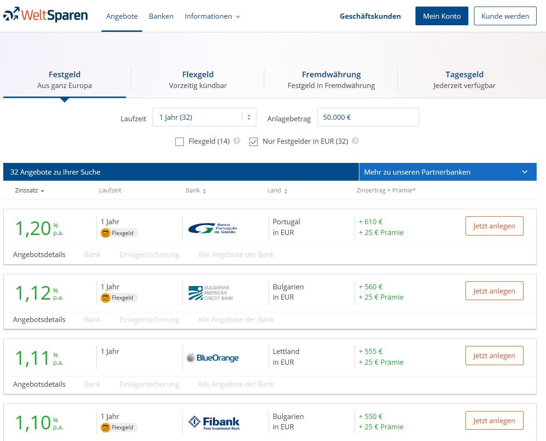Click the Banco Português de Gestão logo

click(213, 228)
